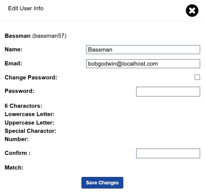This screenshot has width=205, height=194.
Task: Click the Email label
Action: [x=13, y=64]
